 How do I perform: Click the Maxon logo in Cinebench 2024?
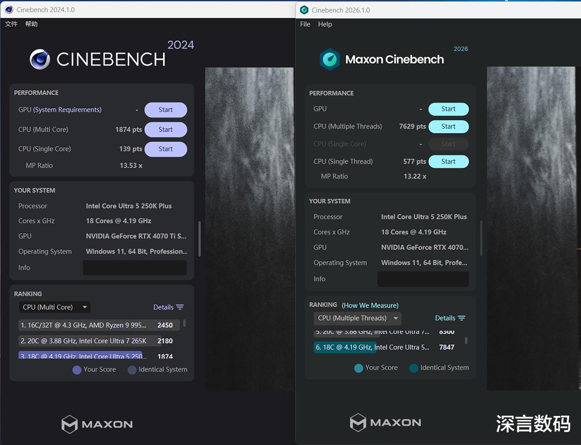pyautogui.click(x=97, y=424)
